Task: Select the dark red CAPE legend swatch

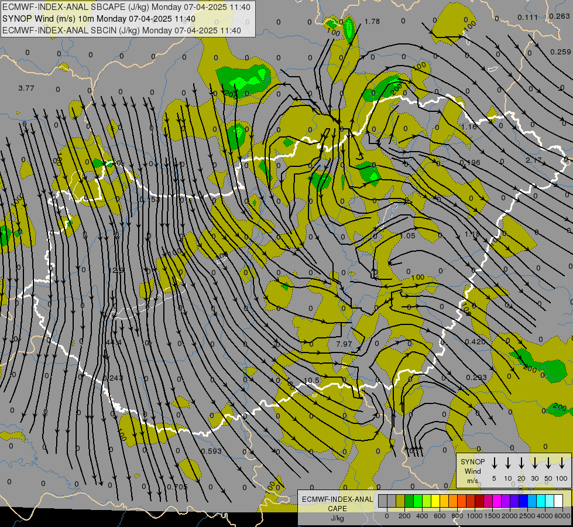Action: 480,501
